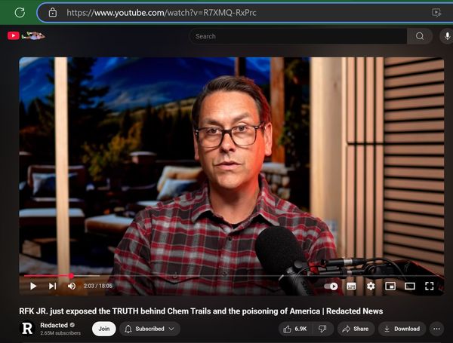
Task: Skip to the next video
Action: (x=53, y=286)
